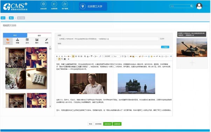Click in the cover image input field
Image resolution: width=211 pixels, height=132 pixels.
(x=109, y=47)
